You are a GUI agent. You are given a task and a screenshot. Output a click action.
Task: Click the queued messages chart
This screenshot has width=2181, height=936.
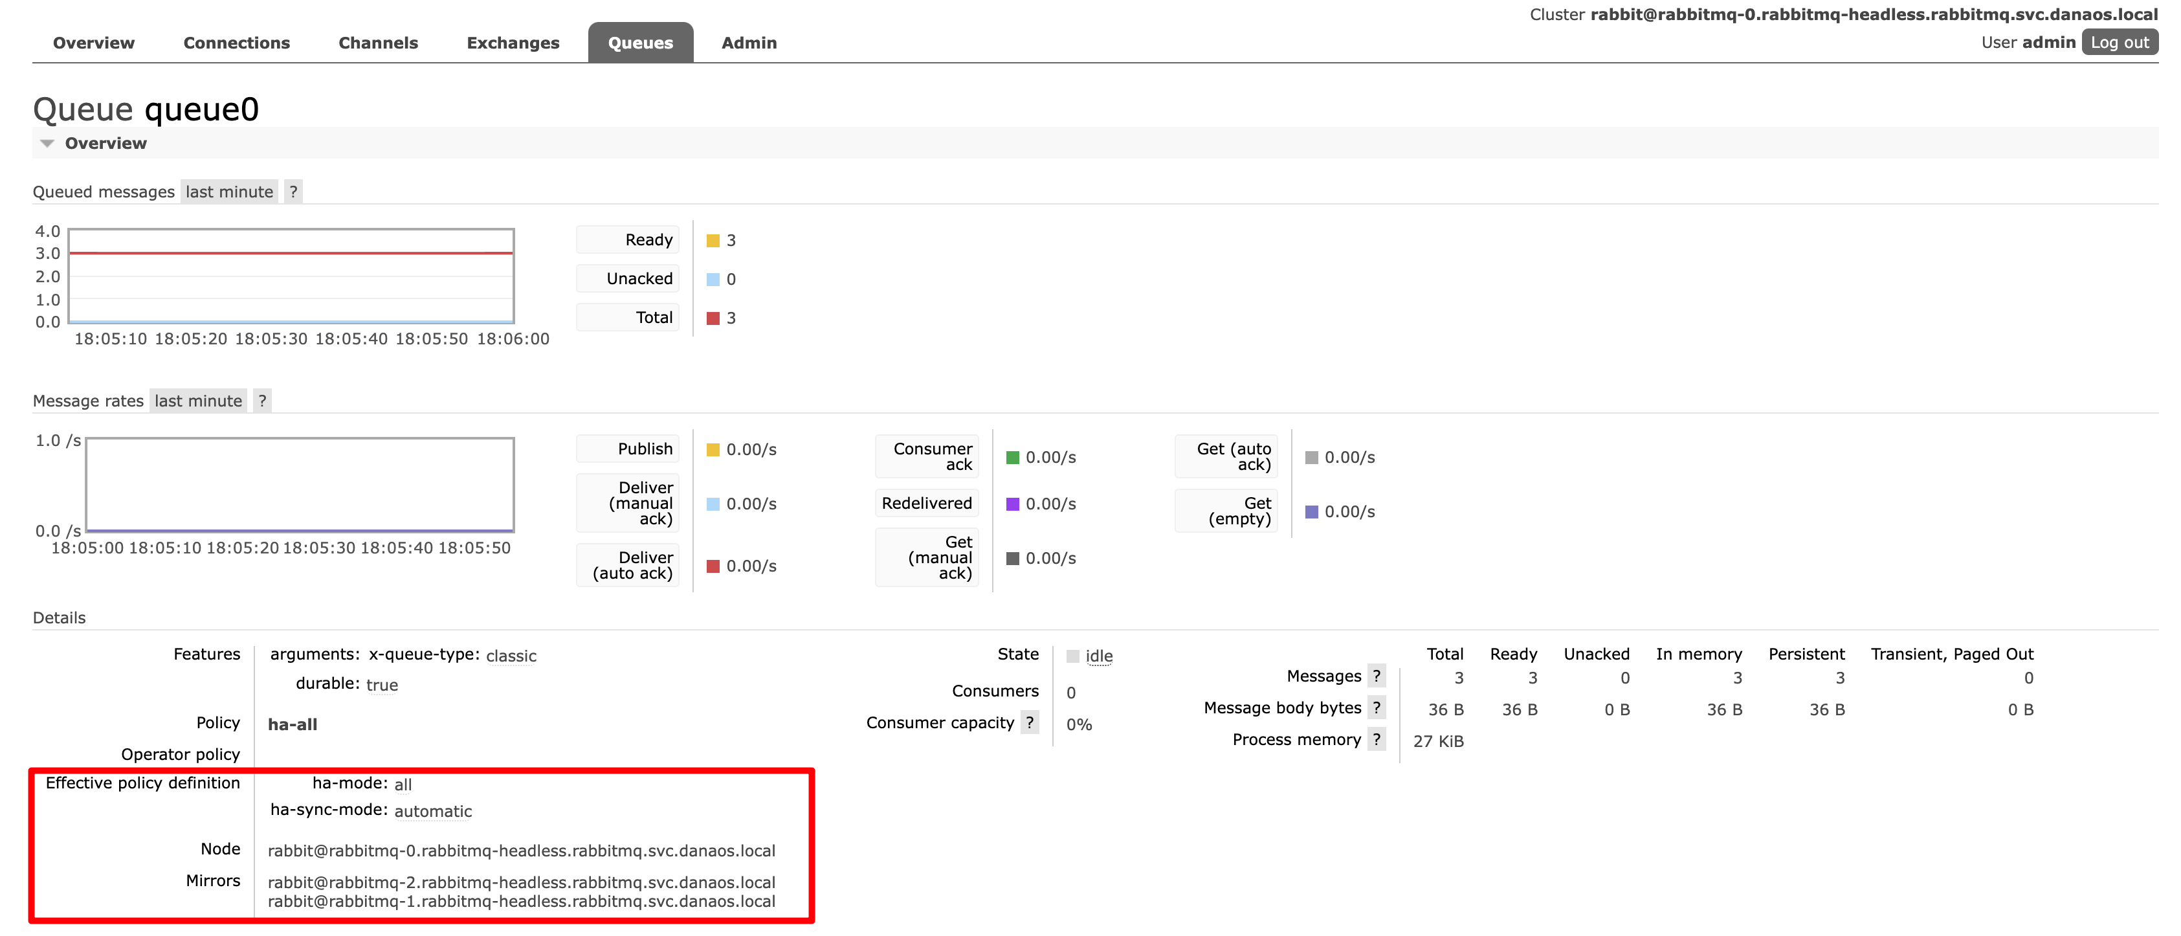(291, 275)
